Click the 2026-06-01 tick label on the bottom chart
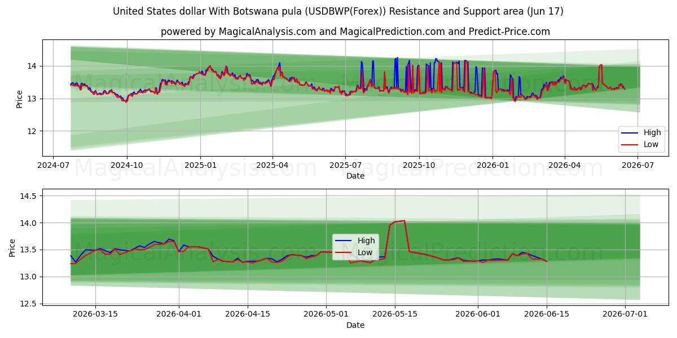This screenshot has width=677, height=338. tap(478, 315)
